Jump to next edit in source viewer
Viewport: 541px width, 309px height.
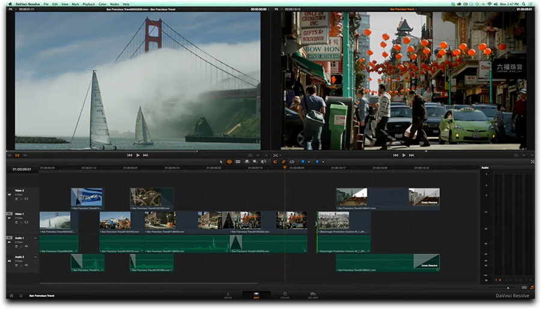pos(145,155)
